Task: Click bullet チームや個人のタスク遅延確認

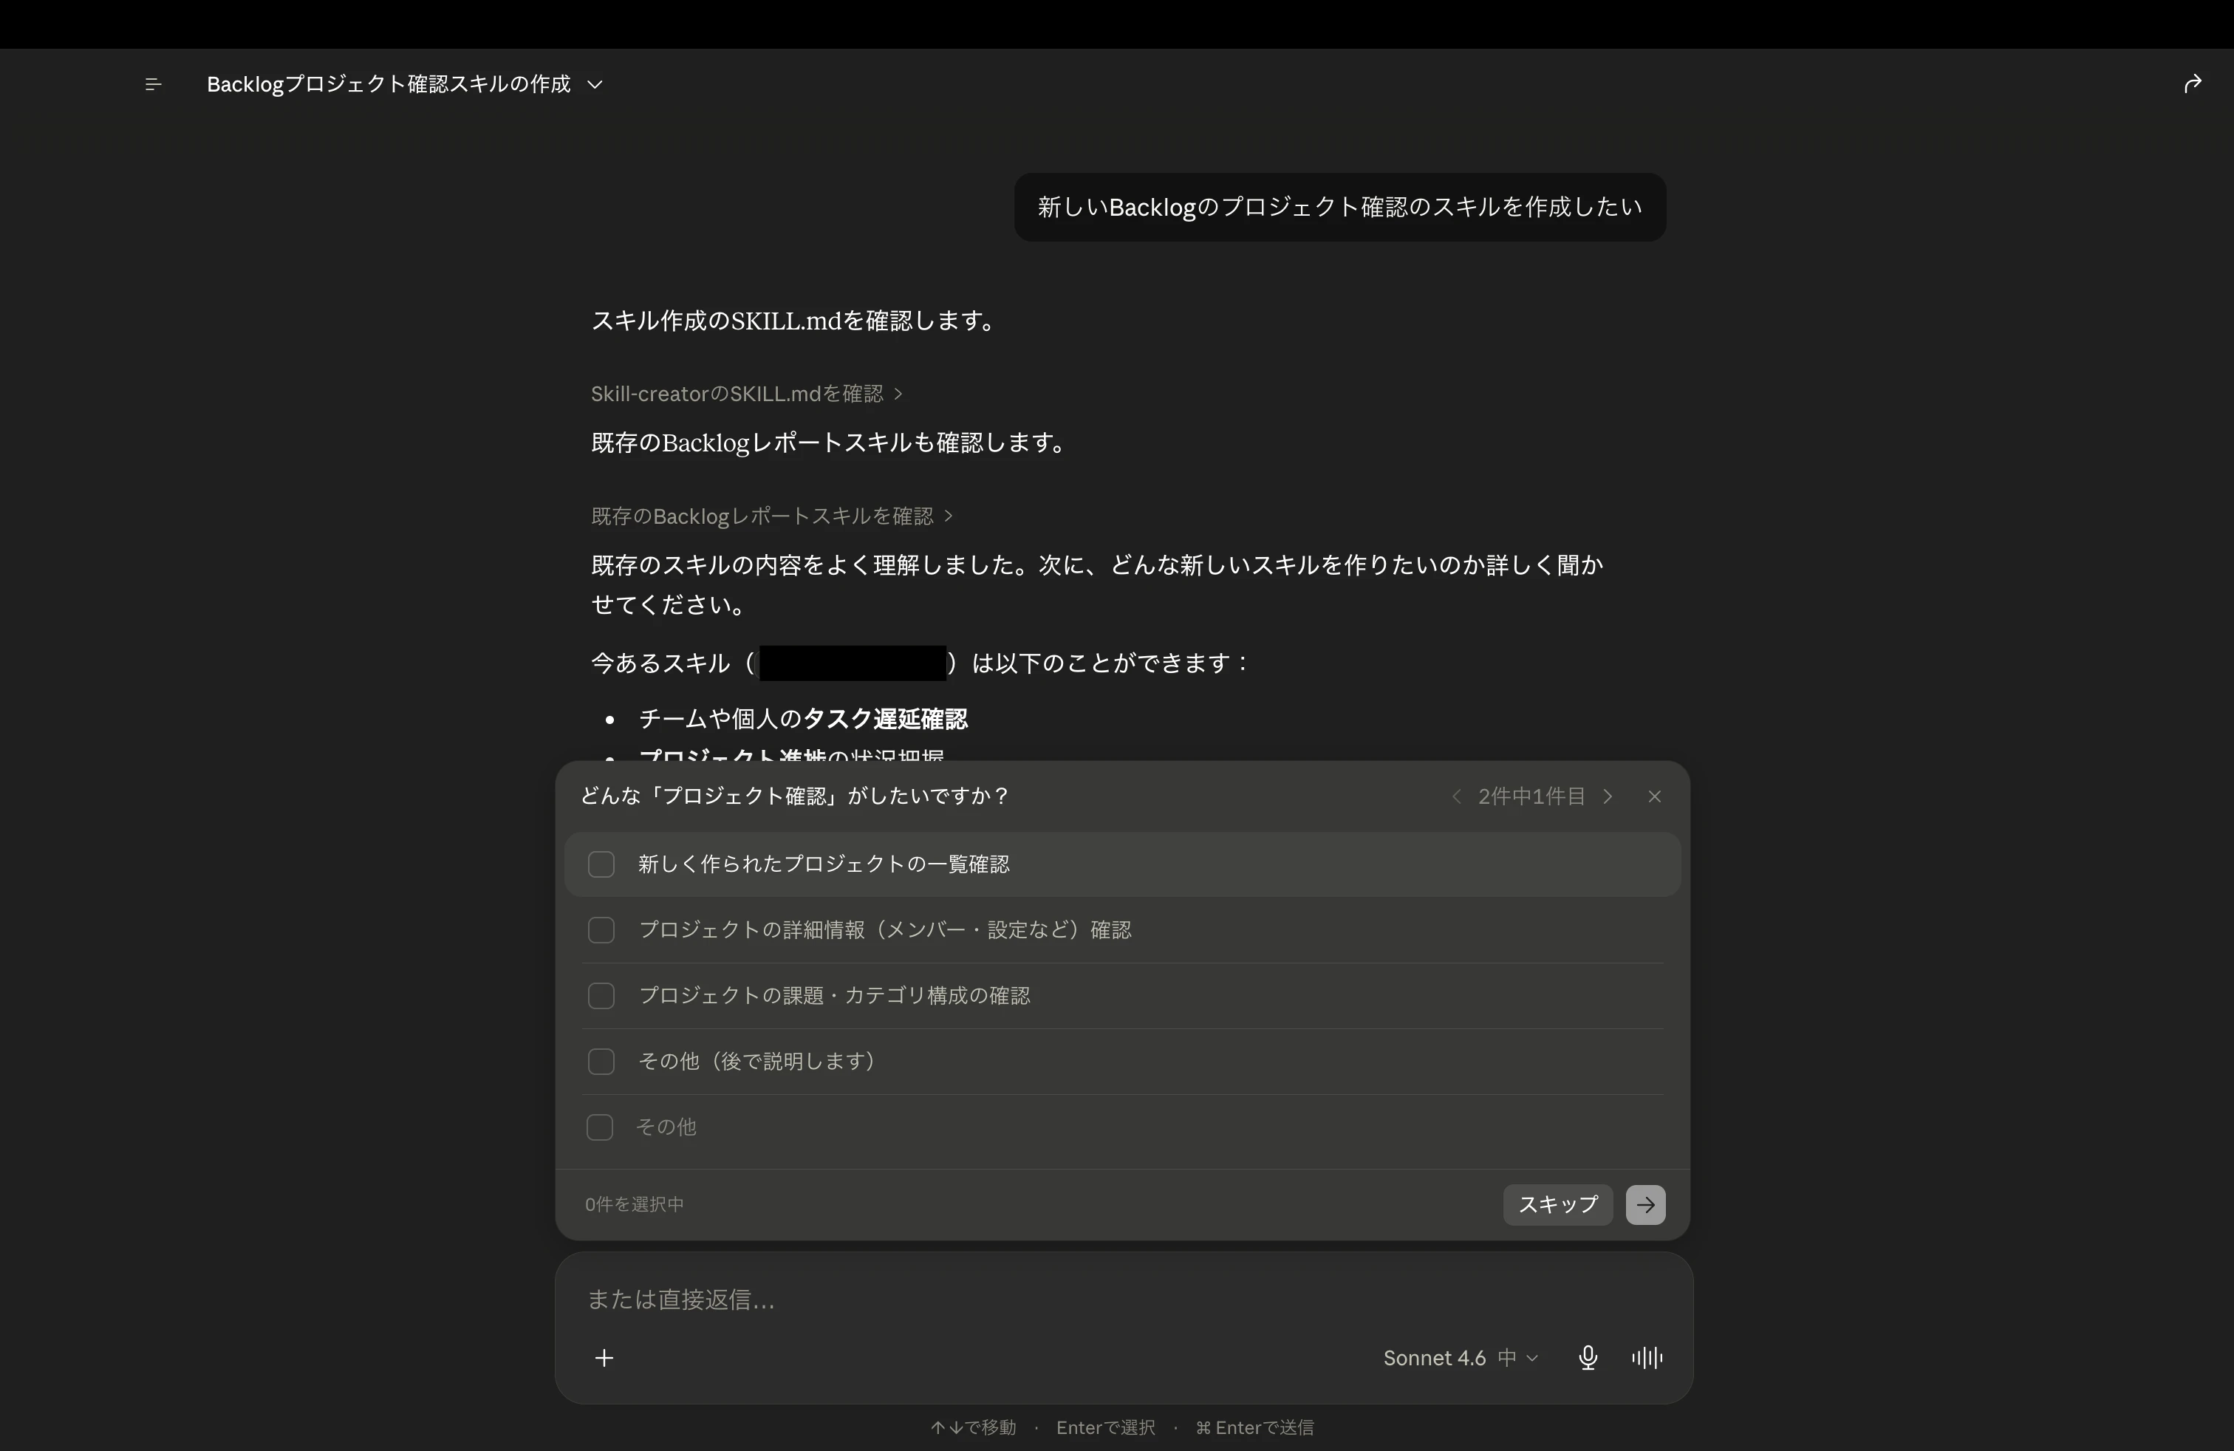Action: click(802, 719)
